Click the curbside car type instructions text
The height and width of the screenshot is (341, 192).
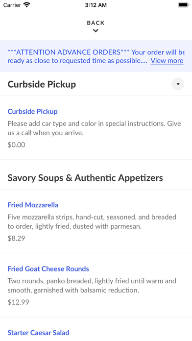pos(94,128)
